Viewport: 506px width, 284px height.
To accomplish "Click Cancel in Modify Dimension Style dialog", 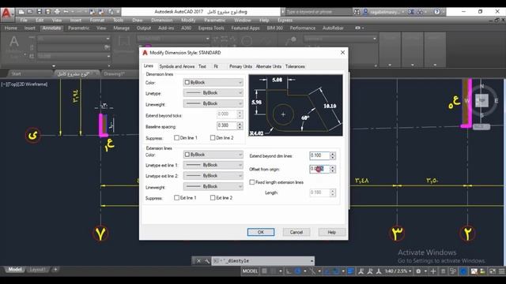I will (x=296, y=232).
